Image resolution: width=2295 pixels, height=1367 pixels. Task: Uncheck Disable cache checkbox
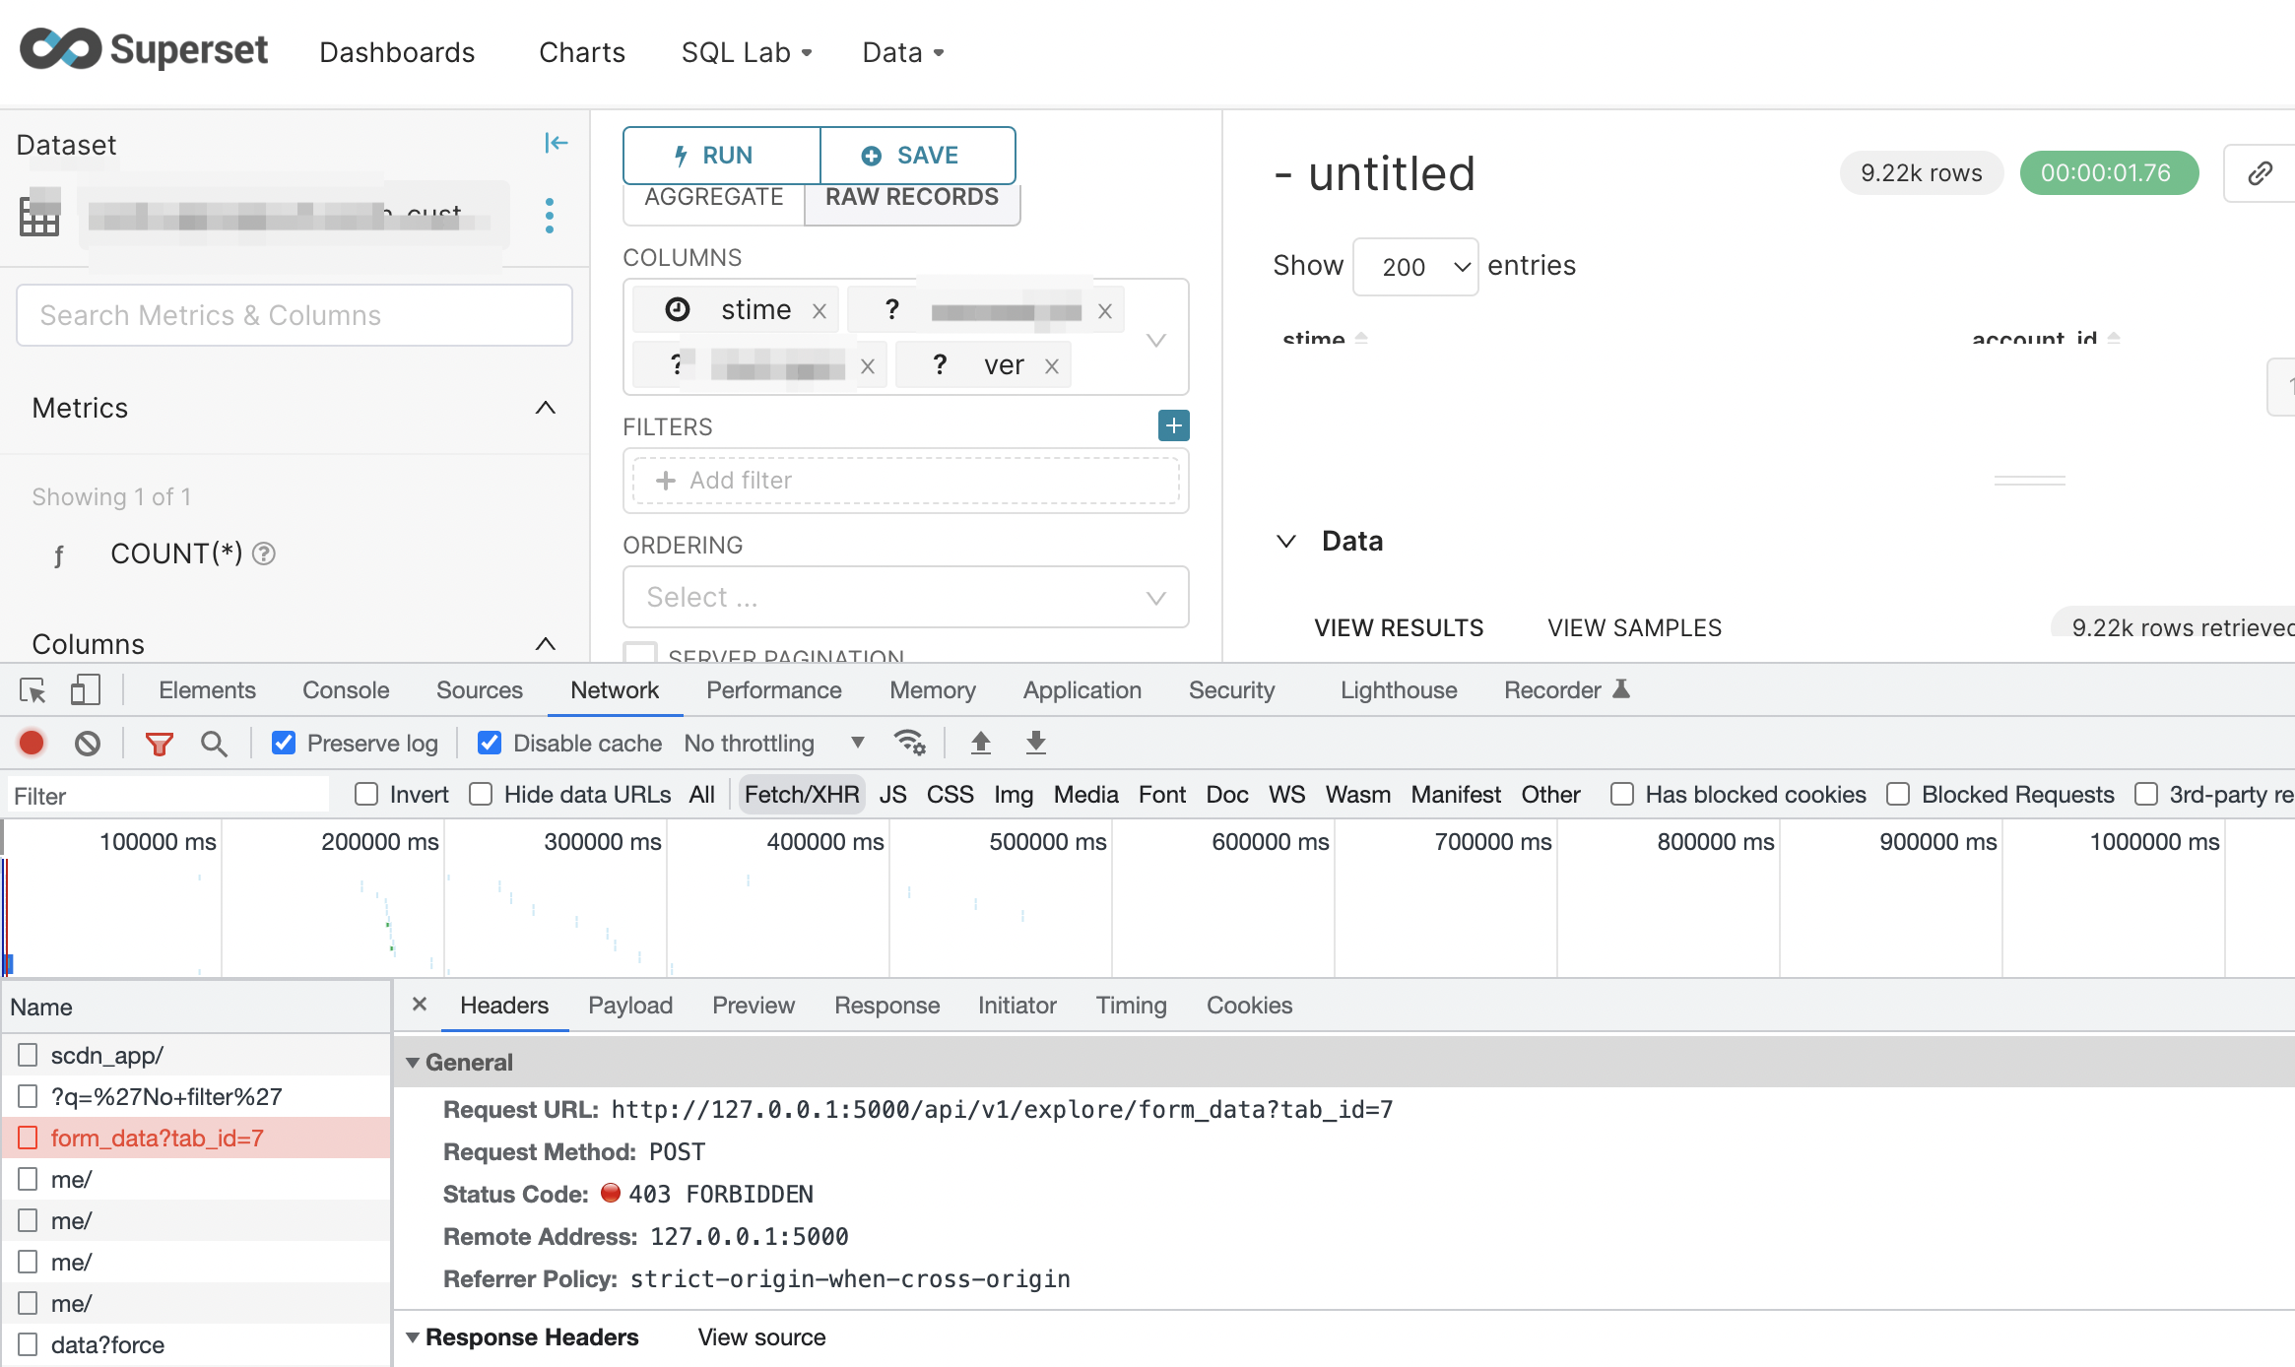[x=490, y=744]
